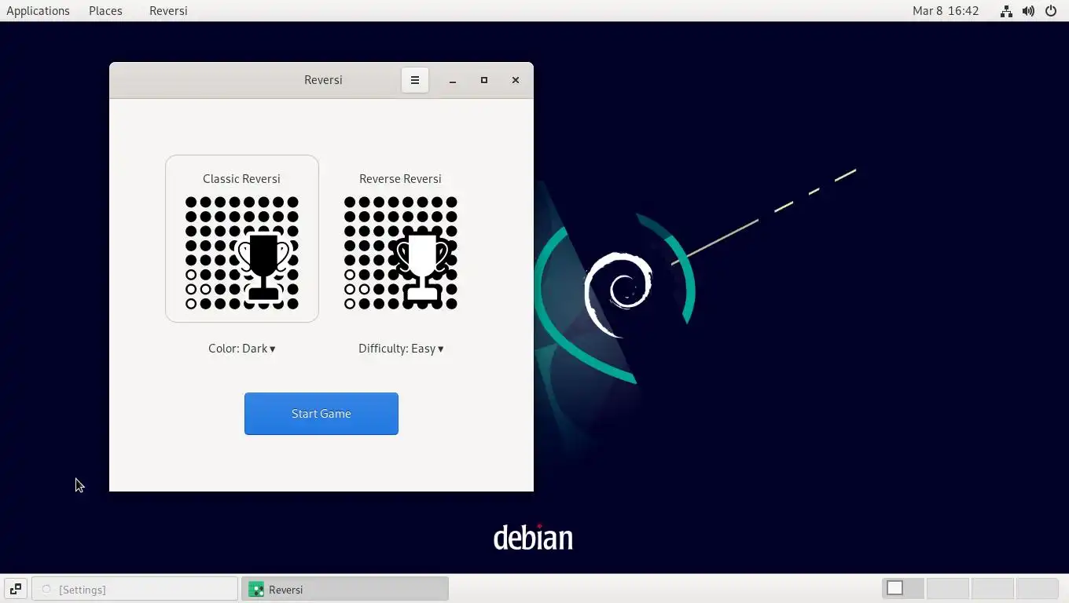Maximize the Reversi window
Image resolution: width=1069 pixels, height=603 pixels.
tap(484, 80)
